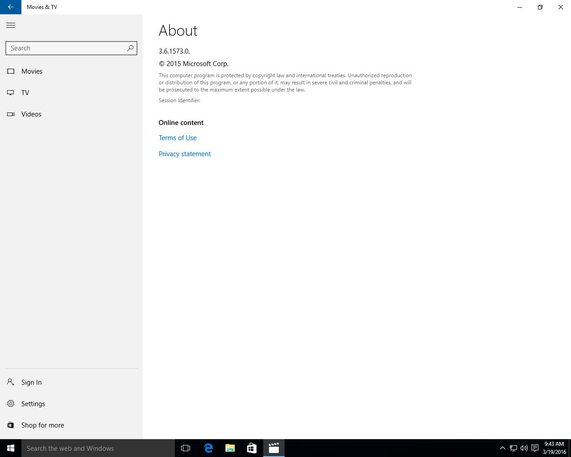This screenshot has width=571, height=457.
Task: Open Task View in taskbar
Action: coord(186,448)
